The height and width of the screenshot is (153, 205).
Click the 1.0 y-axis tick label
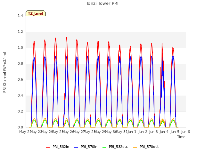(x=20, y=47)
